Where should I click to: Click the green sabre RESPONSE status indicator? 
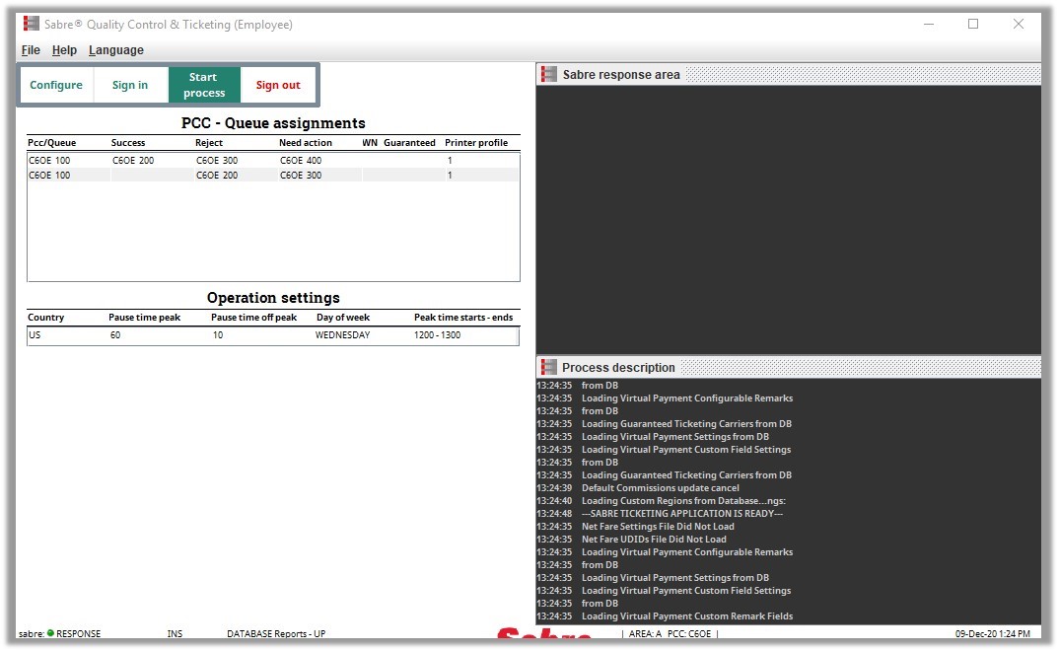tap(50, 633)
